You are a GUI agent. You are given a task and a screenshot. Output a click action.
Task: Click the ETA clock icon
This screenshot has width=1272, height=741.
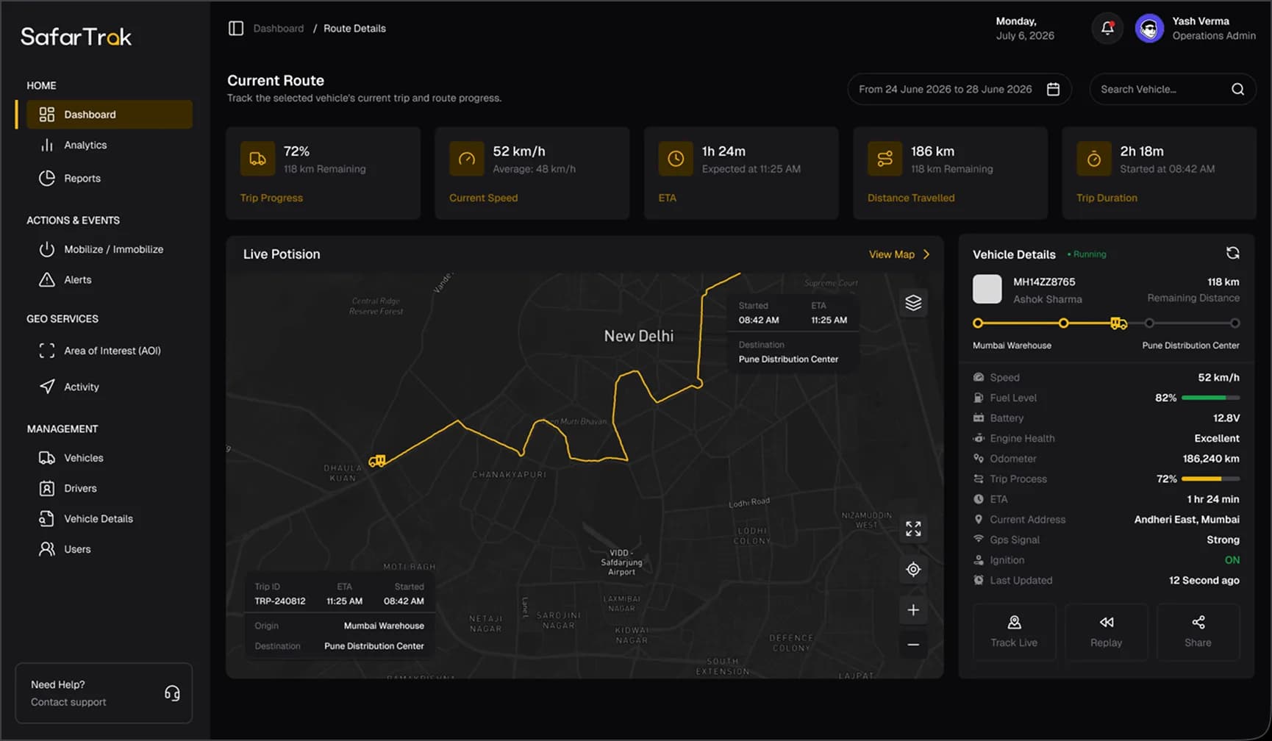(676, 159)
